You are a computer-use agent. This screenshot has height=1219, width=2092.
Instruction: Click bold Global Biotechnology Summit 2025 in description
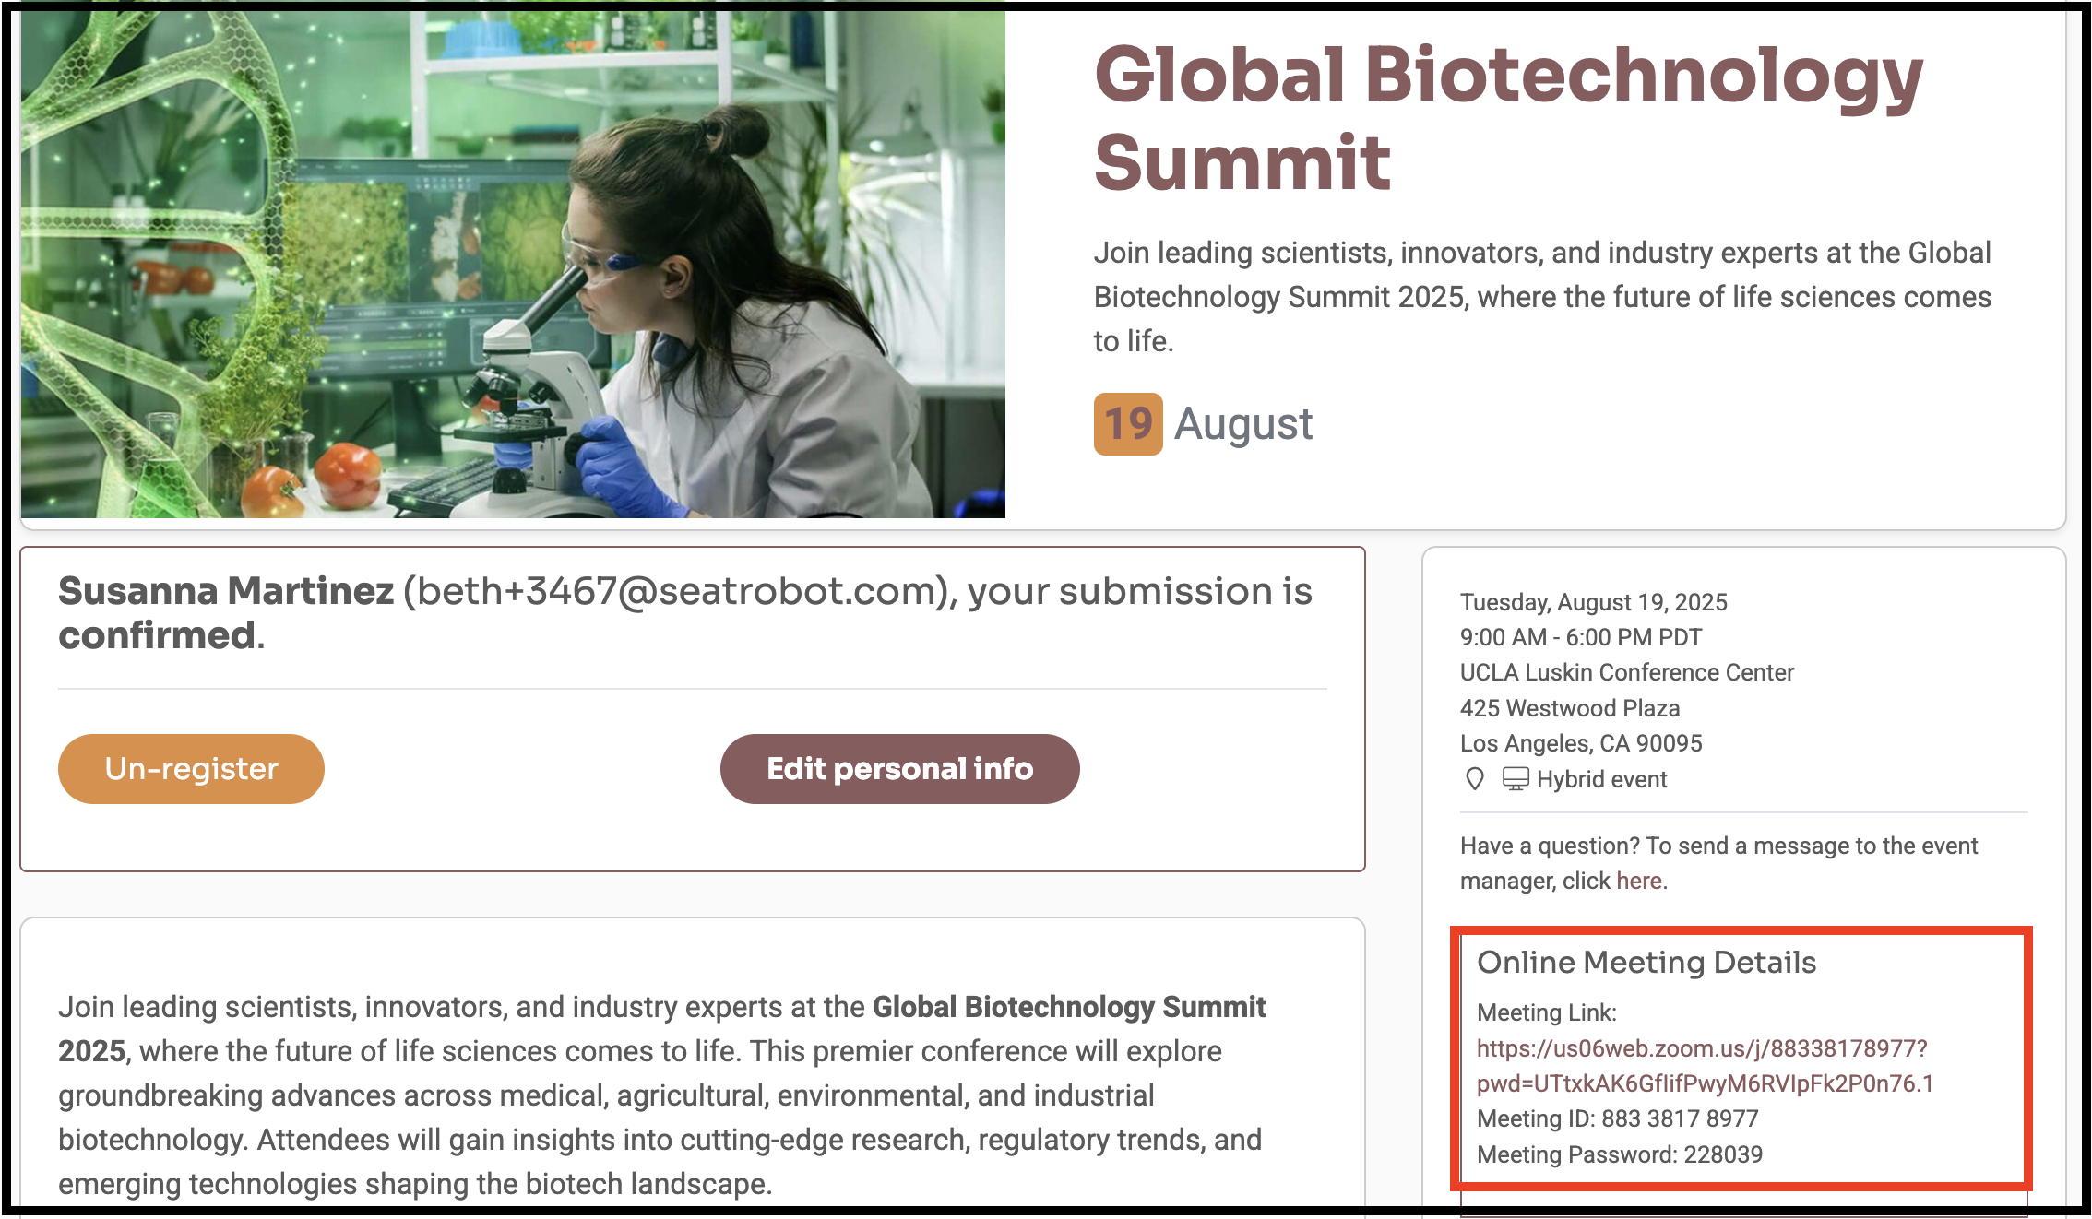tap(661, 1029)
